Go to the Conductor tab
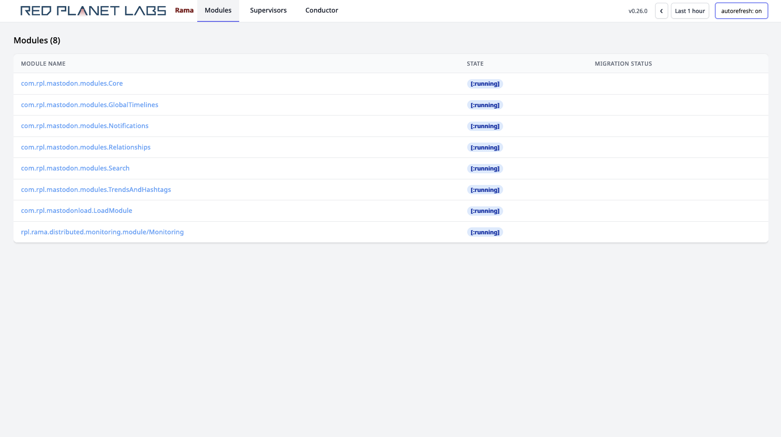Screen dimensions: 781x437 (x=322, y=11)
